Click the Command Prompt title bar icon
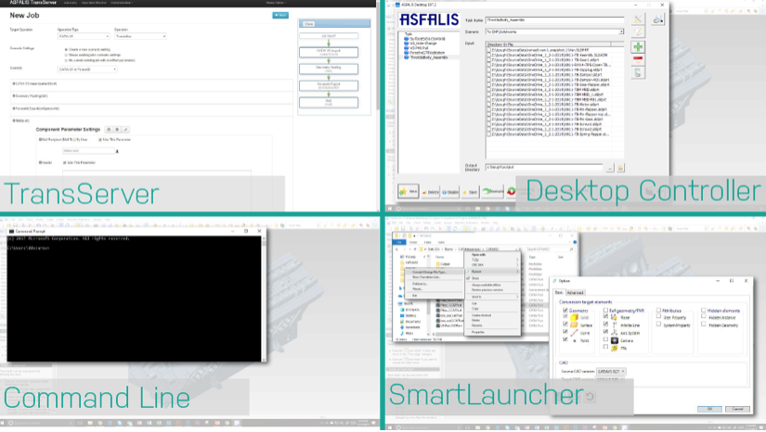The width and height of the screenshot is (766, 432). (x=11, y=231)
